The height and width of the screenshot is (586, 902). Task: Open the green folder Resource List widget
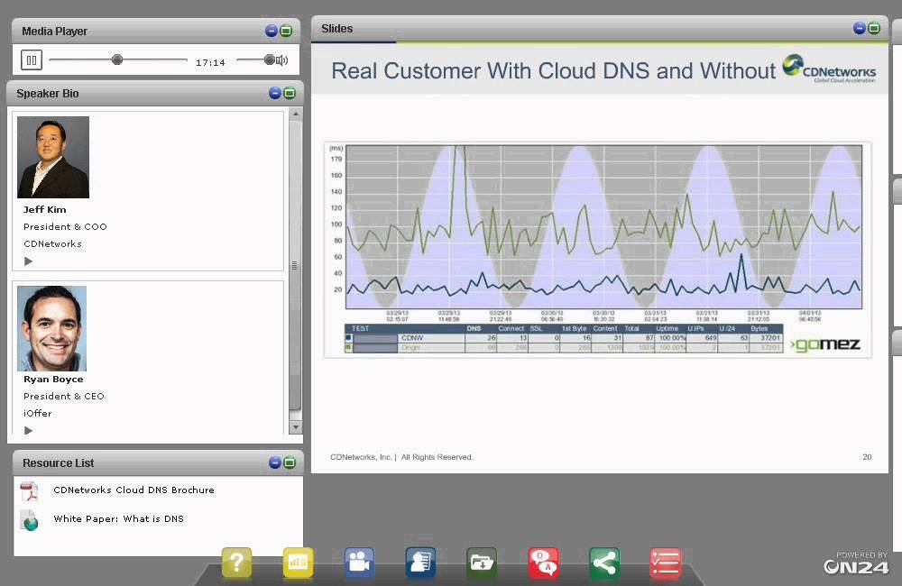point(482,563)
